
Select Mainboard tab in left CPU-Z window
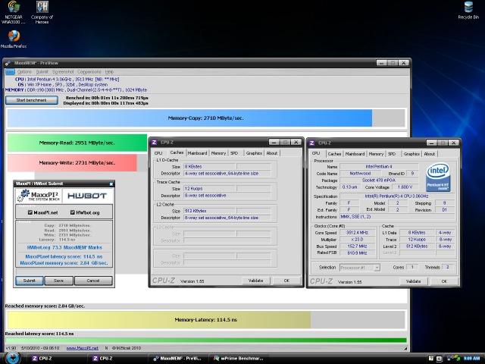(x=197, y=153)
